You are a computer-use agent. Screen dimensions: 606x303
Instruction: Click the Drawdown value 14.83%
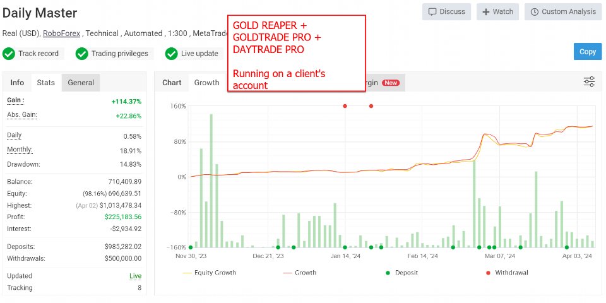[x=131, y=164]
